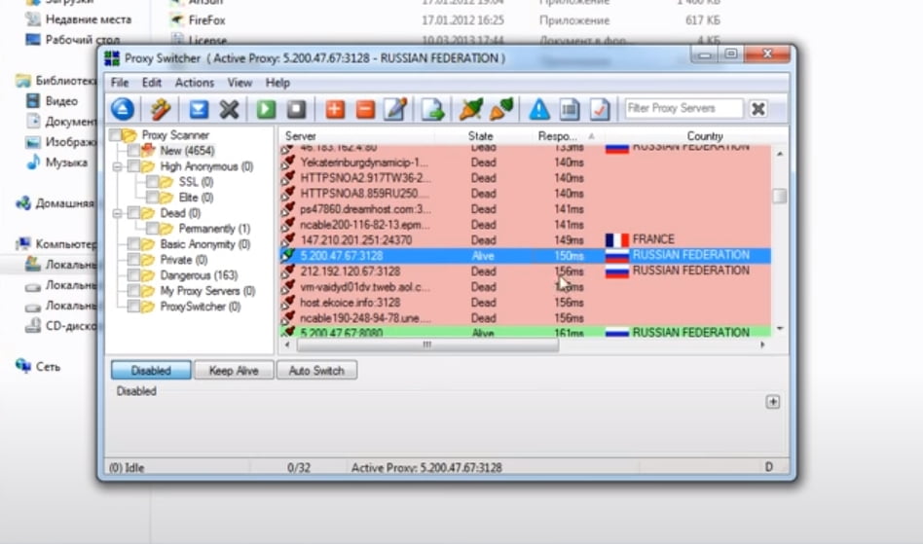The width and height of the screenshot is (923, 544).
Task: Click horizontal scrollbar right arrow
Action: click(x=763, y=345)
